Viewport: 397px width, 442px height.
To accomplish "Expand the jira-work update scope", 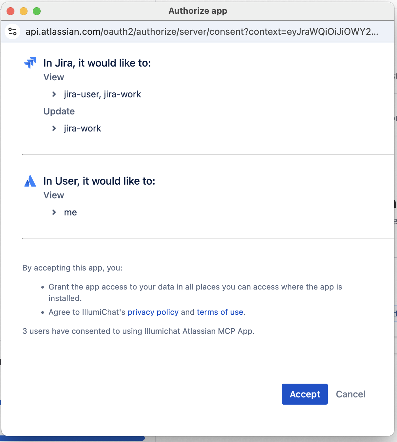I will click(x=54, y=128).
